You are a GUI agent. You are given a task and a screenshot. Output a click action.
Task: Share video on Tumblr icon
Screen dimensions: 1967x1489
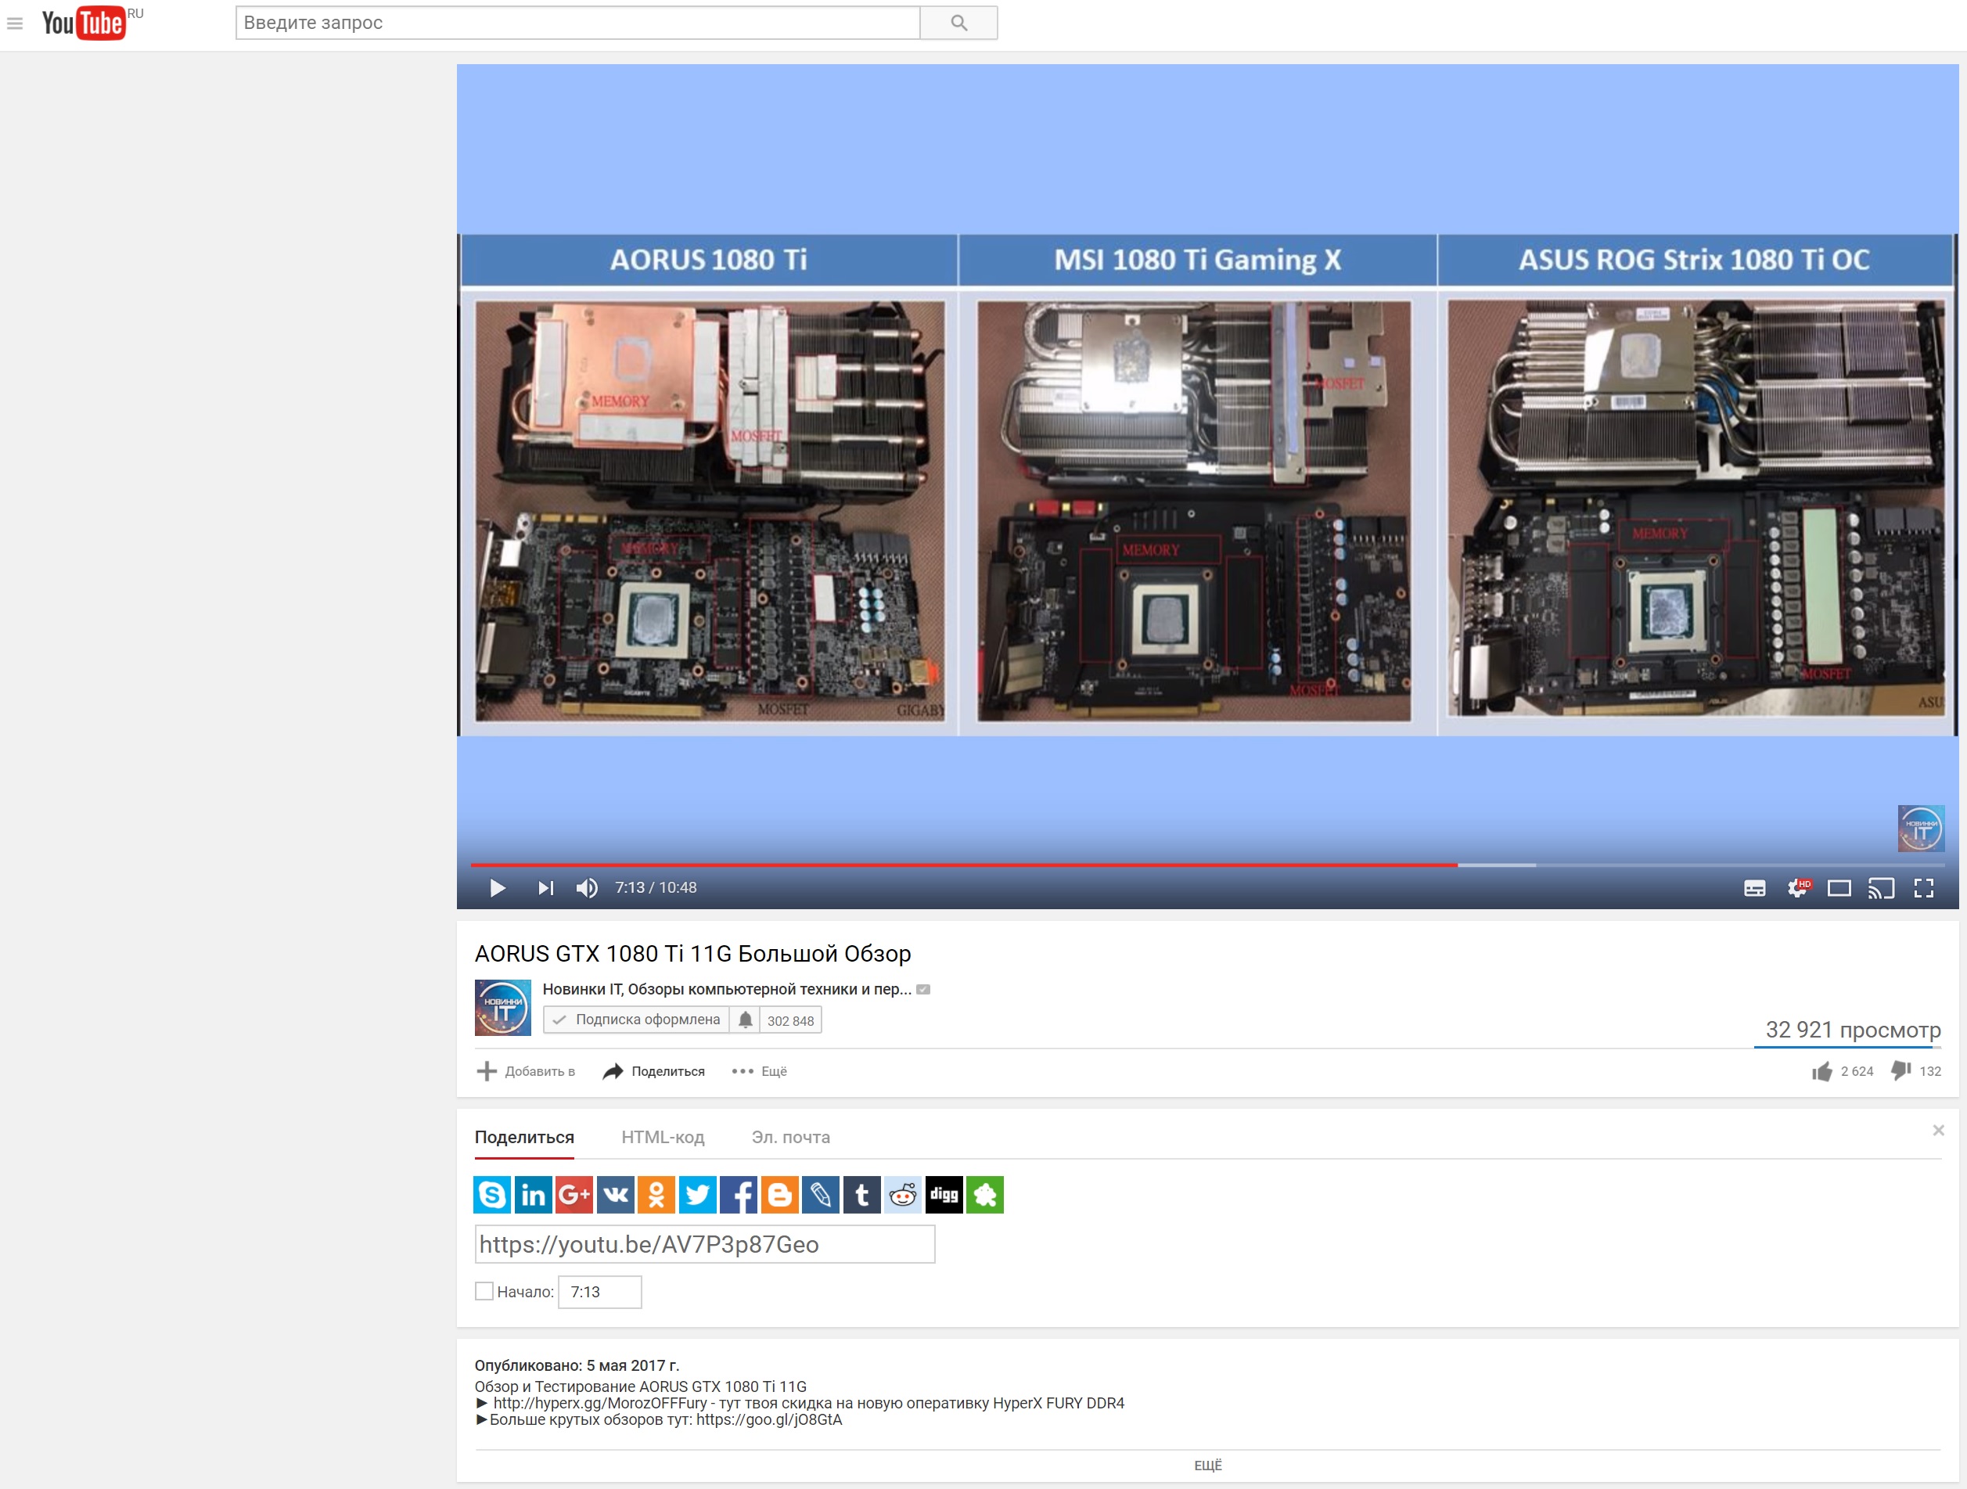click(861, 1195)
